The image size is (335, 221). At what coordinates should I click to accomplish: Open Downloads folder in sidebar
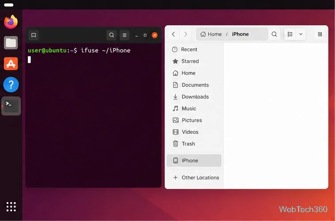tap(194, 97)
